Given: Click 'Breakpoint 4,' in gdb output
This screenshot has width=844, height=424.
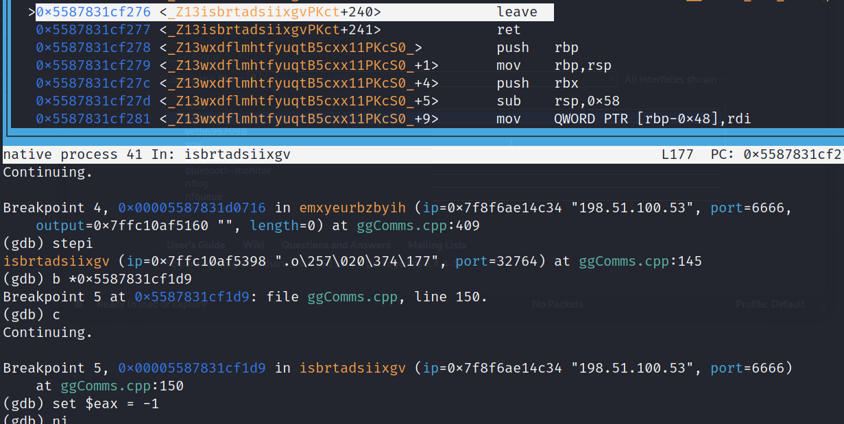Looking at the screenshot, I should click(57, 208).
